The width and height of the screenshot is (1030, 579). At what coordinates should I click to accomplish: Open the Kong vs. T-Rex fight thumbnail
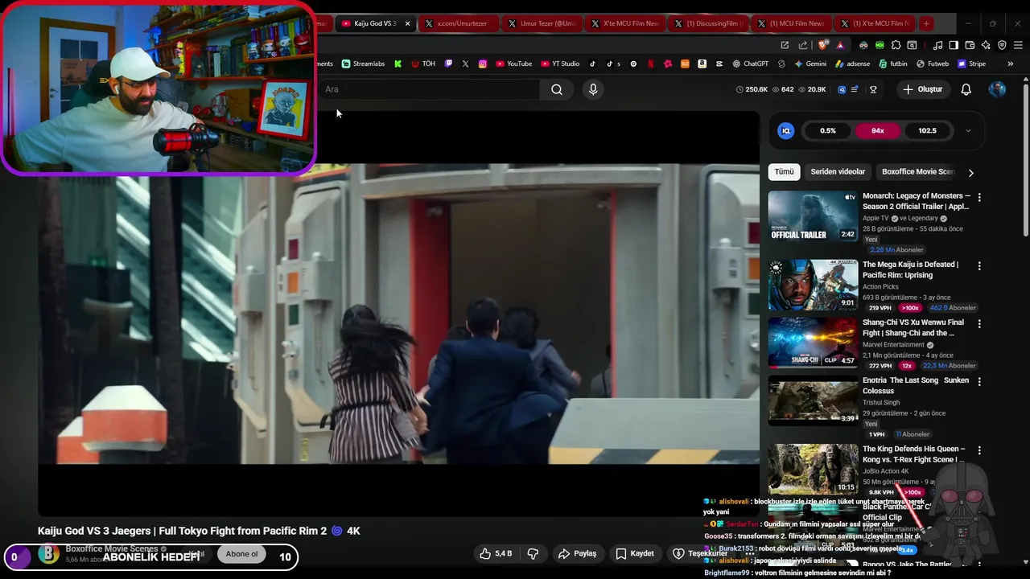813,469
